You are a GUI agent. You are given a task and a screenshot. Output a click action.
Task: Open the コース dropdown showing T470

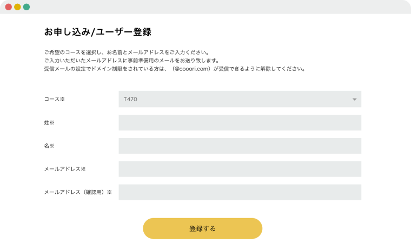tap(240, 99)
